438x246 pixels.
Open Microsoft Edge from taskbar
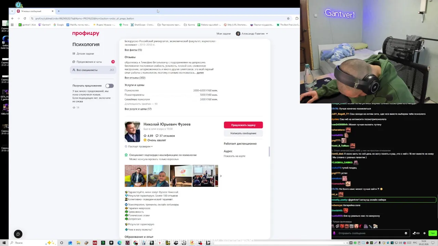point(119,243)
